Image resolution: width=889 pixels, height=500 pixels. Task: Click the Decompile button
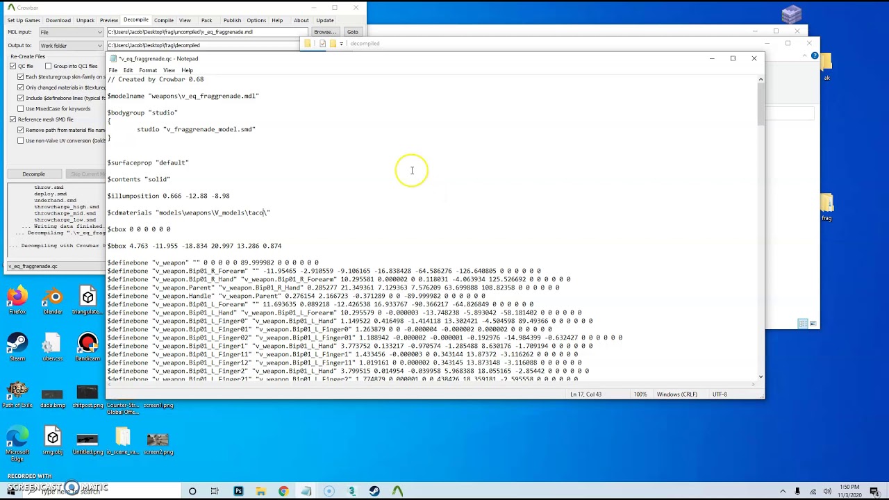point(33,174)
